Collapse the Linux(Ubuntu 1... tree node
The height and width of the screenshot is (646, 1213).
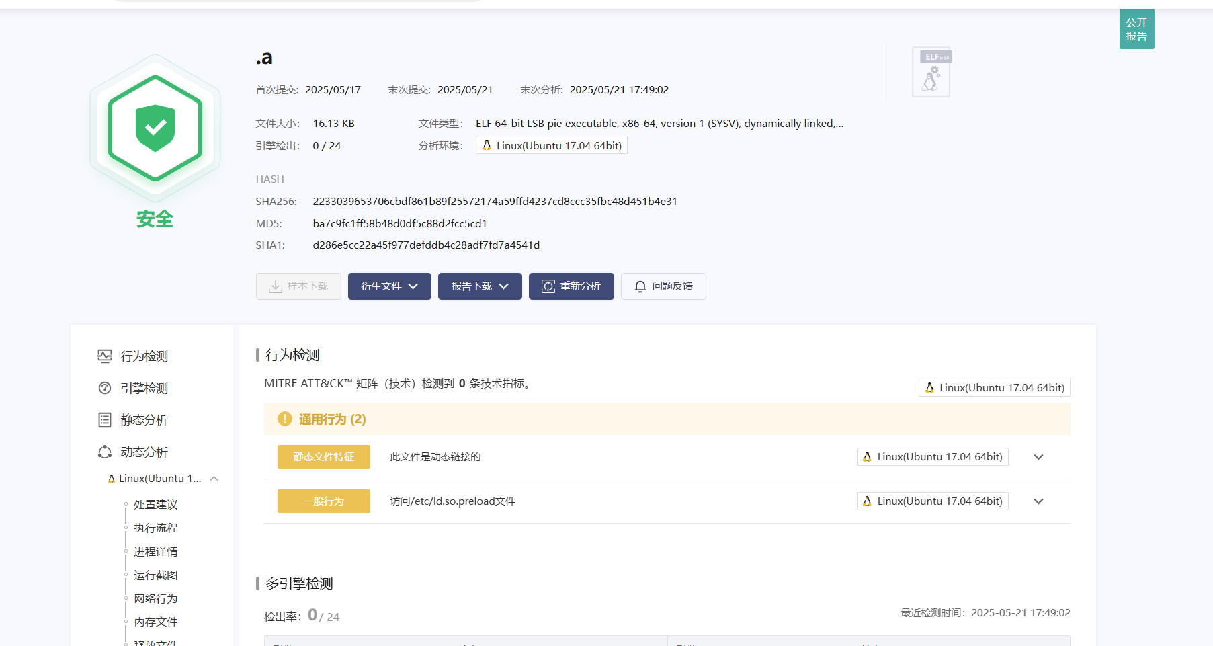(x=214, y=479)
